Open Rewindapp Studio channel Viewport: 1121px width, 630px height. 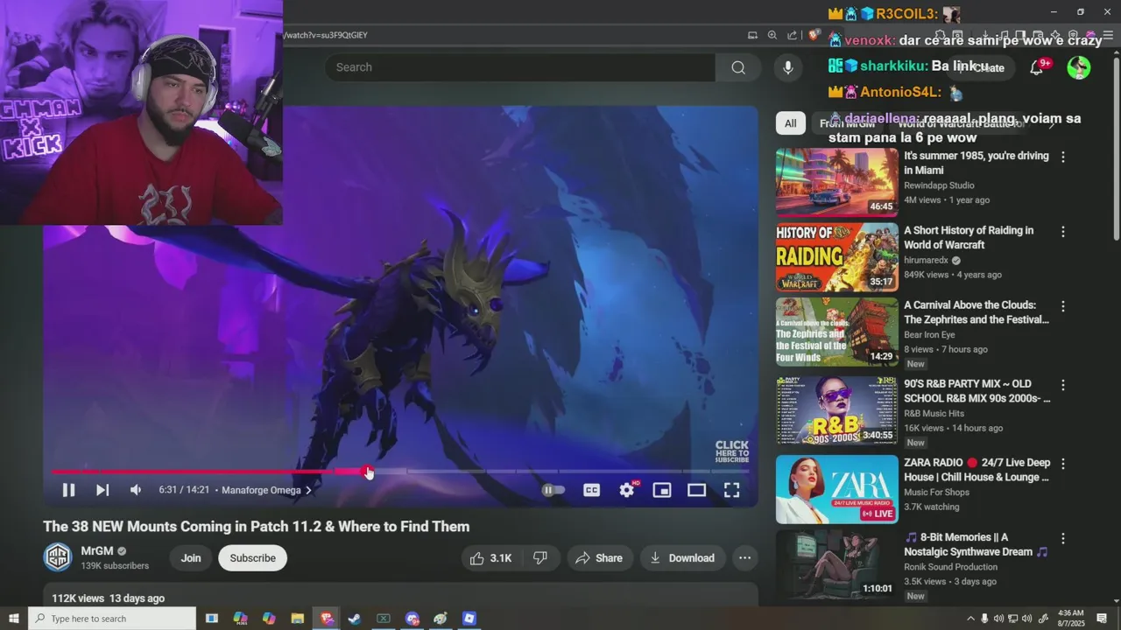939,185
